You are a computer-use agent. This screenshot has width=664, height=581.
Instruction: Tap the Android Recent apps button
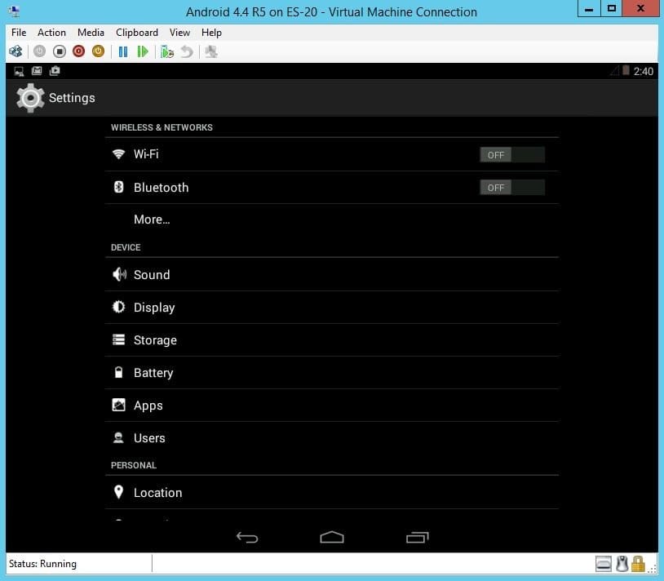[x=418, y=538]
